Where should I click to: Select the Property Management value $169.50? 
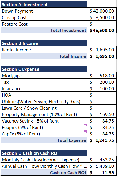pos(102,114)
